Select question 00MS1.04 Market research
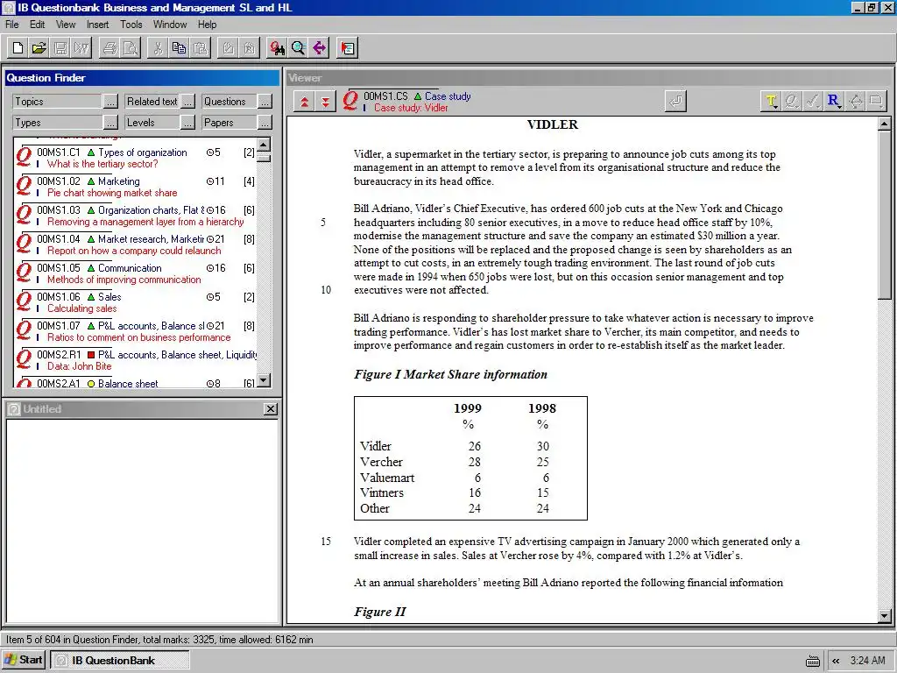 (x=136, y=245)
